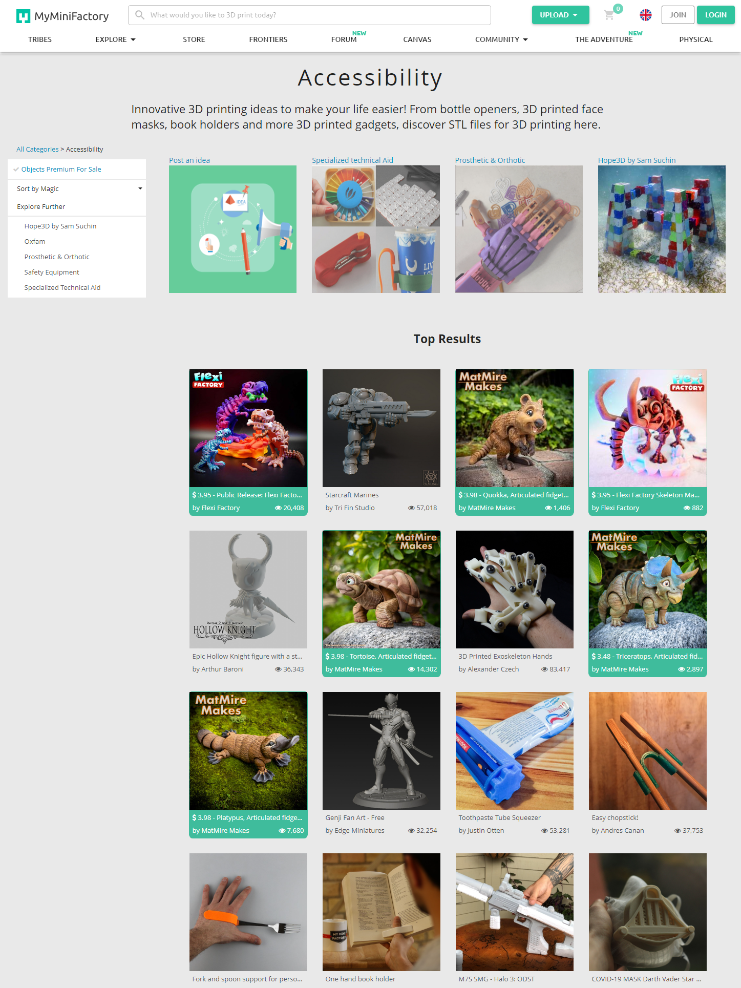
Task: Click the search magnifier icon
Action: pyautogui.click(x=139, y=15)
